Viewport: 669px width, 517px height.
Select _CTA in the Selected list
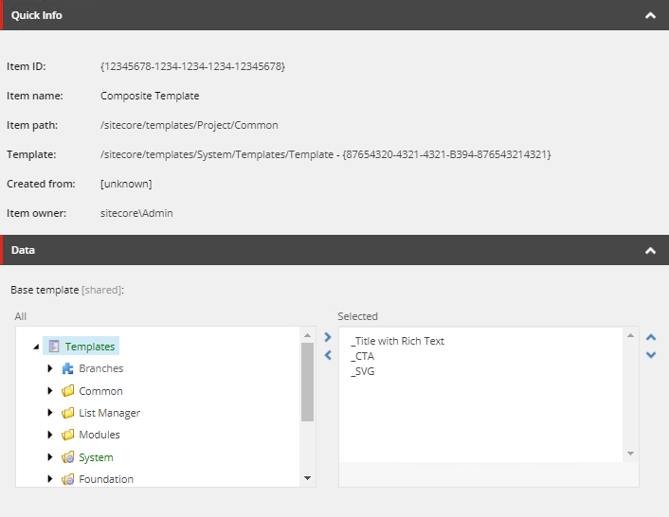362,356
